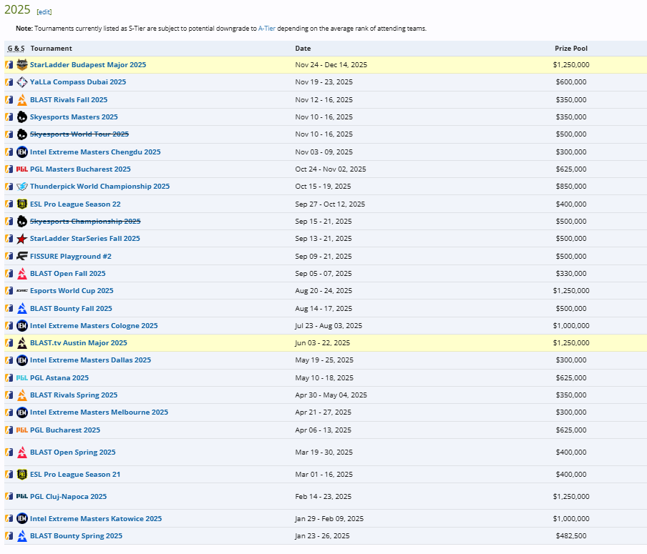Screen dimensions: 647x554
Task: Click the StarLadder Budapest Major tournament logo icon
Action: (x=22, y=65)
